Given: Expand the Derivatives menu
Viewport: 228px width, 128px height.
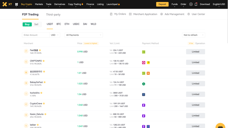Looking at the screenshot, I should 60,4.
